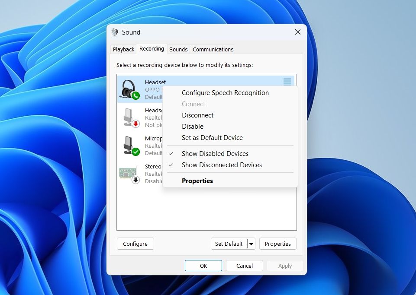416x295 pixels.
Task: Click the OPPO Headset device icon
Action: click(x=129, y=89)
